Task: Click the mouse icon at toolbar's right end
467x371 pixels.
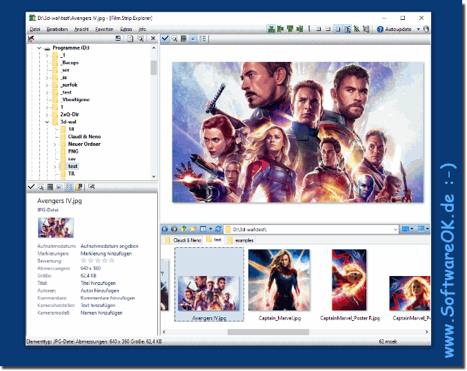Action: click(x=426, y=29)
